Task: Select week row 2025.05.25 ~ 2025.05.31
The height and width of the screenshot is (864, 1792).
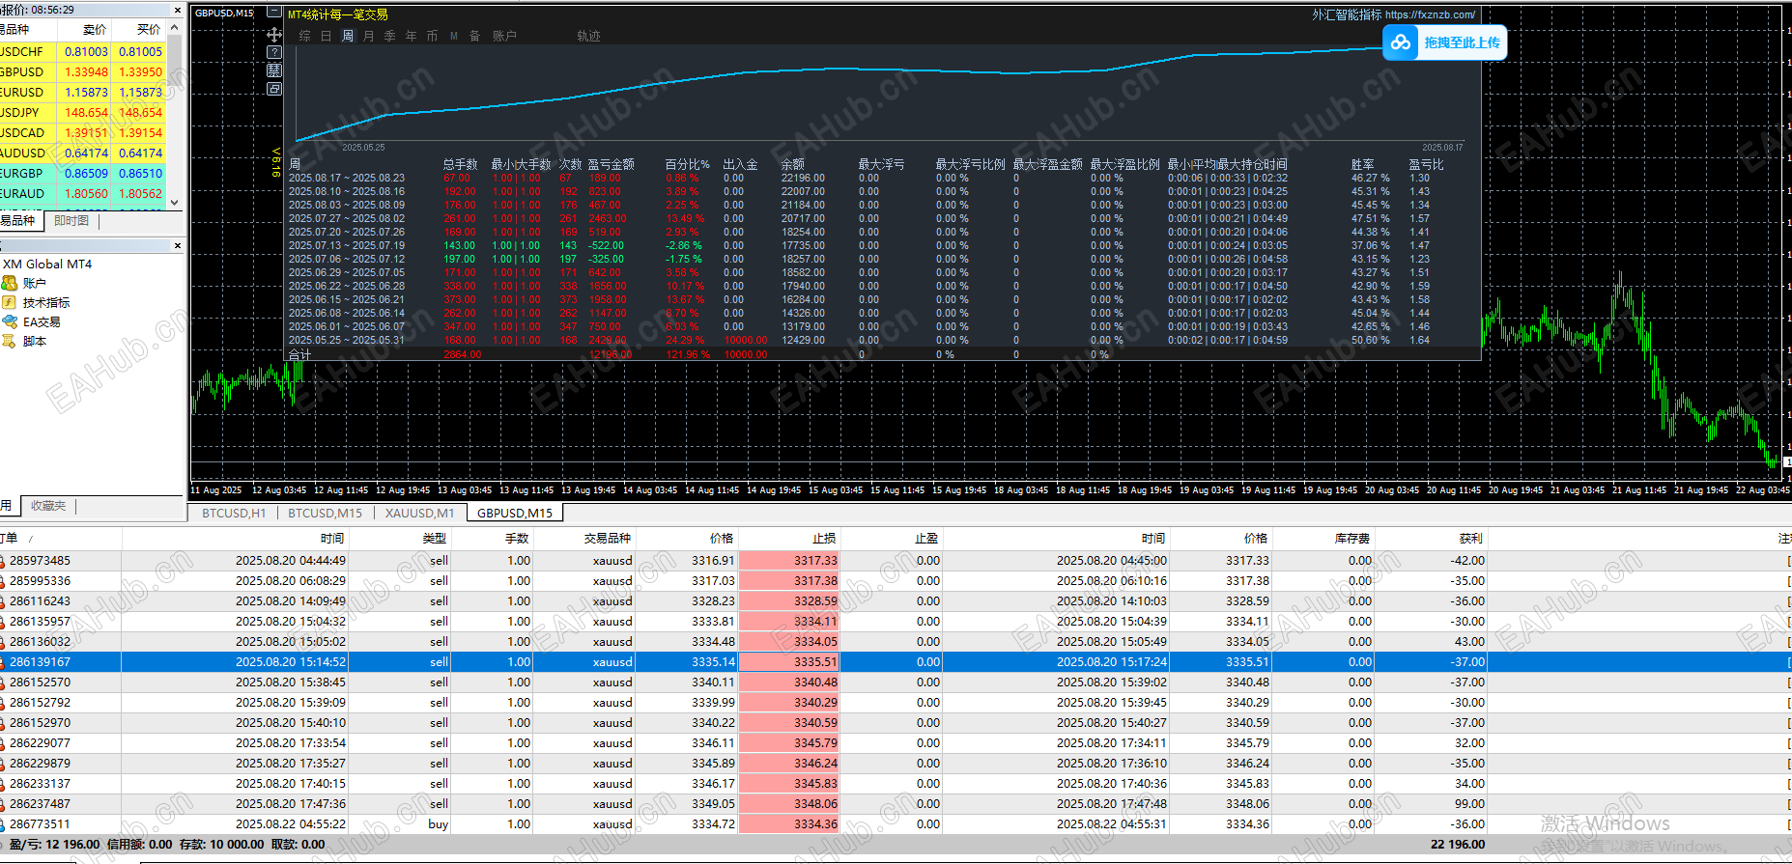Action: pyautogui.click(x=883, y=340)
